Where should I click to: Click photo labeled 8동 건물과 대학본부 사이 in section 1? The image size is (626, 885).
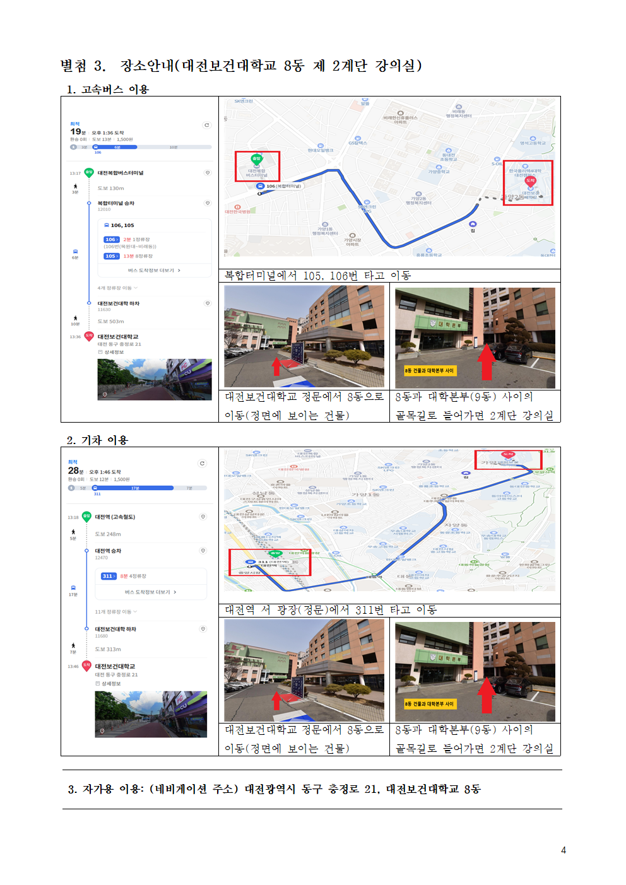[x=475, y=338]
